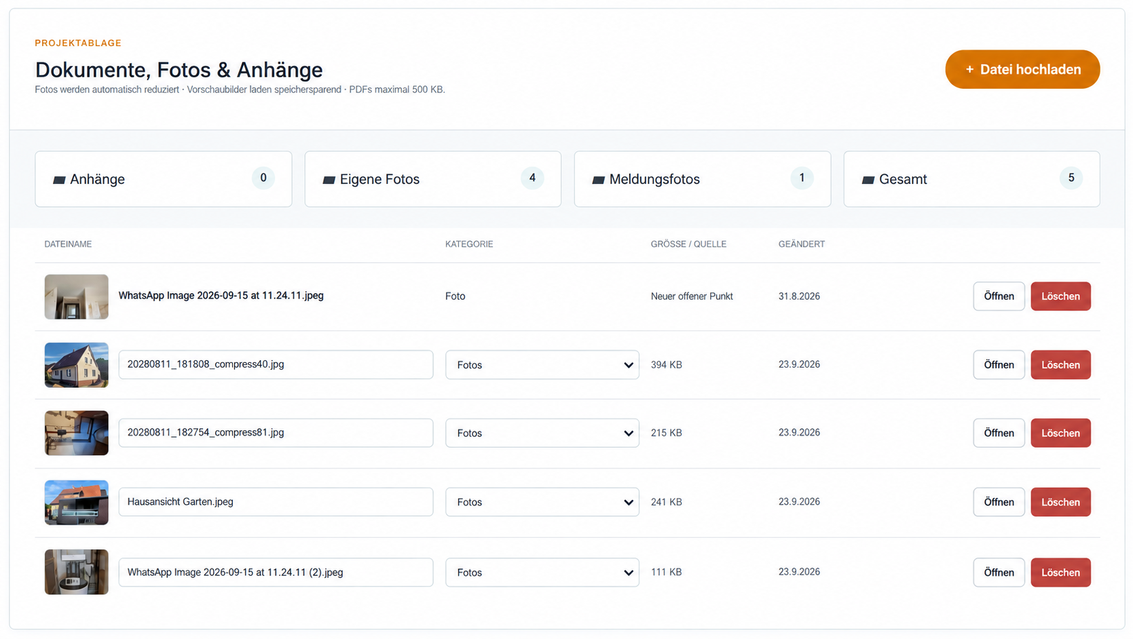Click the Eigene Fotos count badge showing 4

[532, 178]
